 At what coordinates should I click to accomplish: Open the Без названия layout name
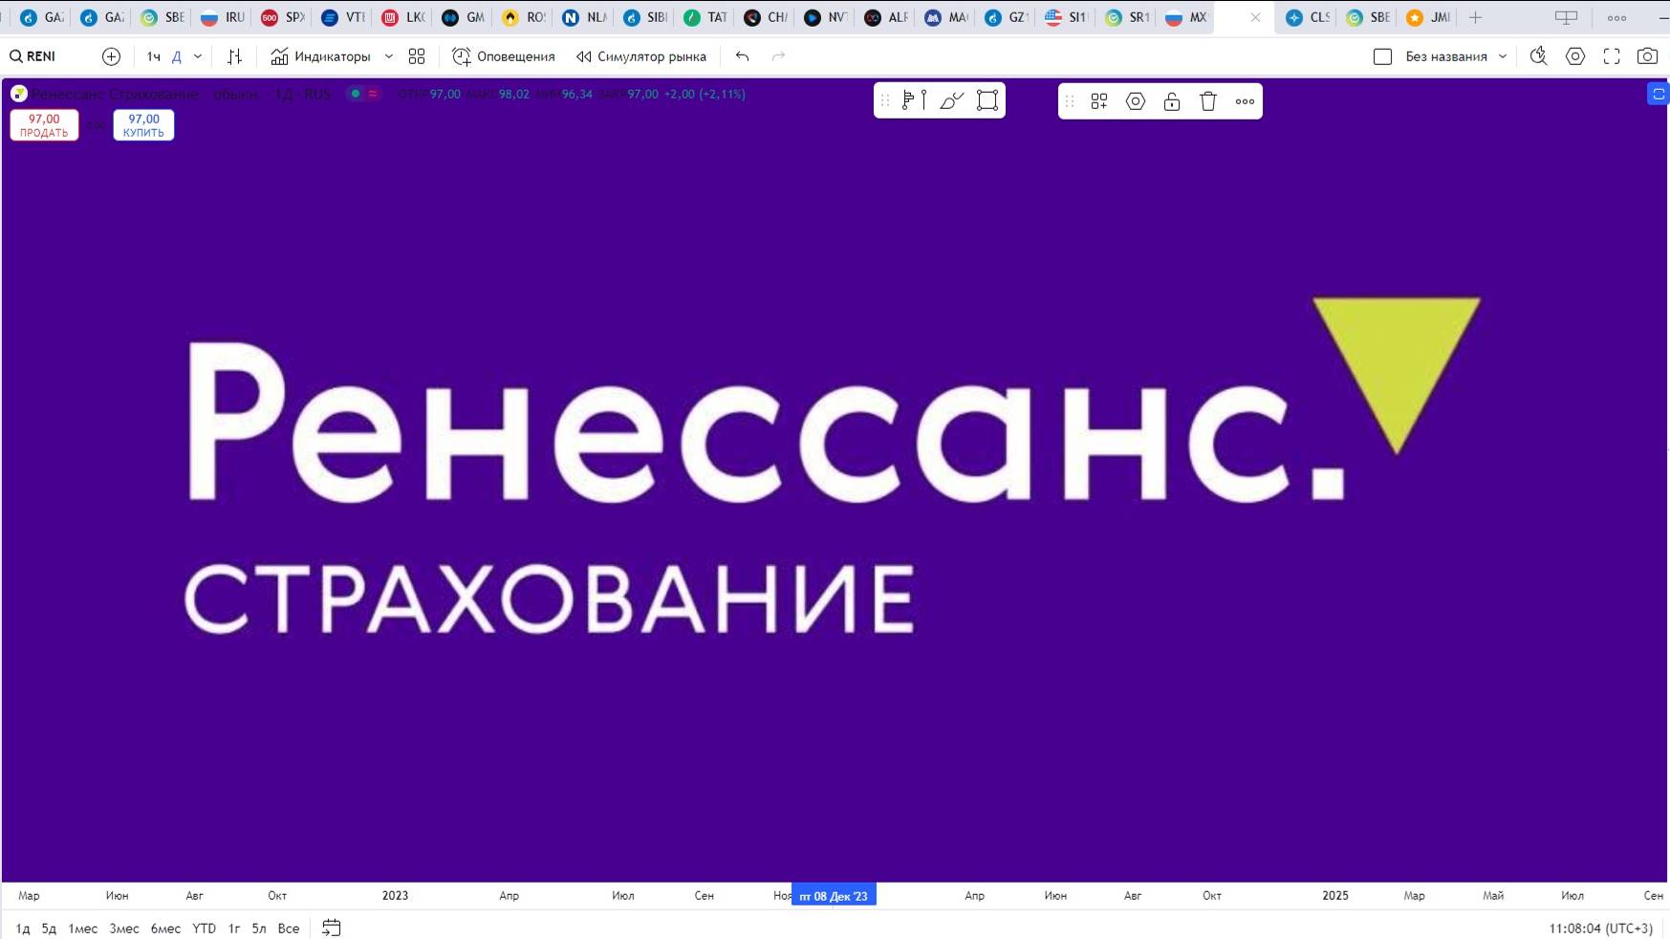(x=1445, y=56)
